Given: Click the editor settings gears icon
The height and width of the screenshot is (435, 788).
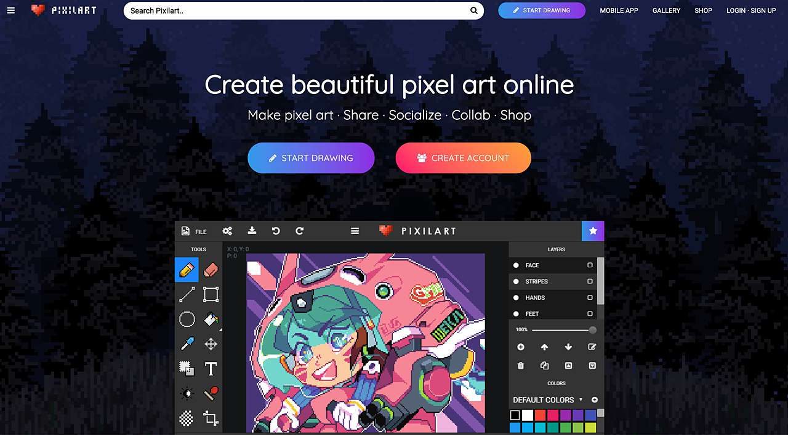Looking at the screenshot, I should click(227, 231).
